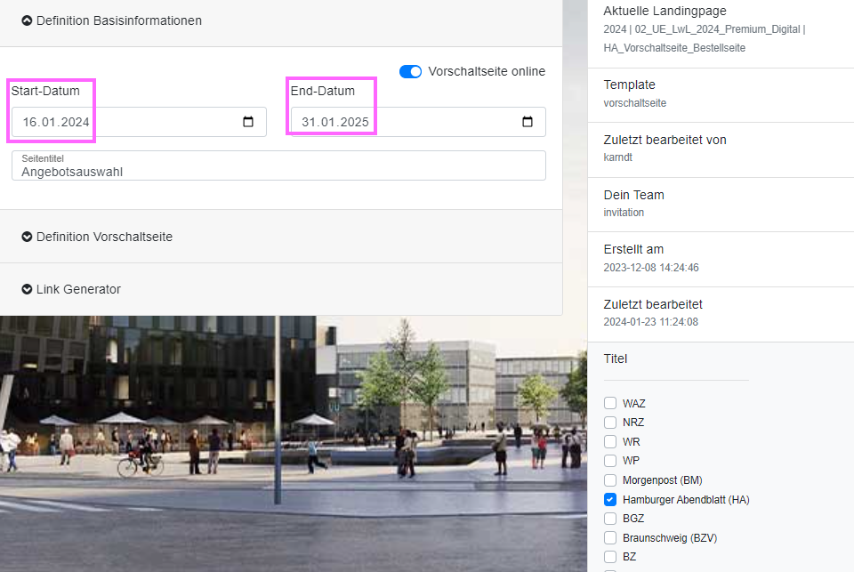Click the karndt editor name link
This screenshot has width=854, height=572.
point(618,157)
